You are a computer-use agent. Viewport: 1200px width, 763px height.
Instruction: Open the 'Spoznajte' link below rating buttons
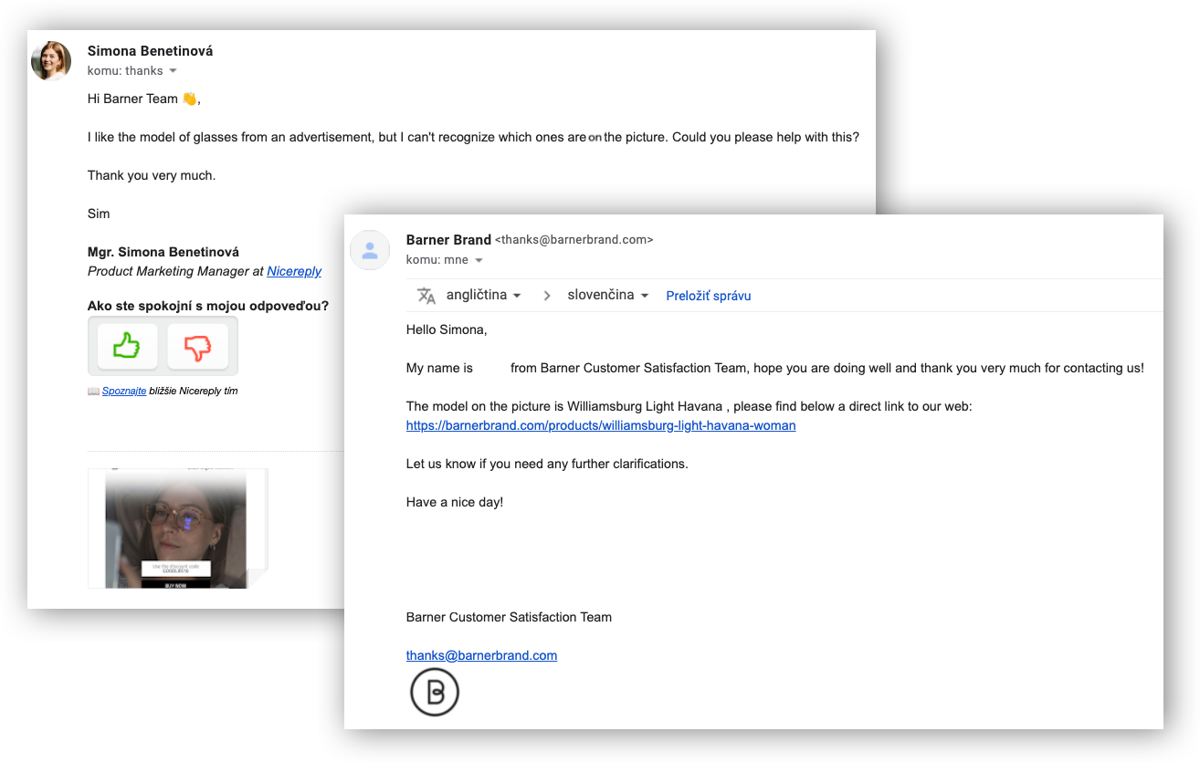124,391
